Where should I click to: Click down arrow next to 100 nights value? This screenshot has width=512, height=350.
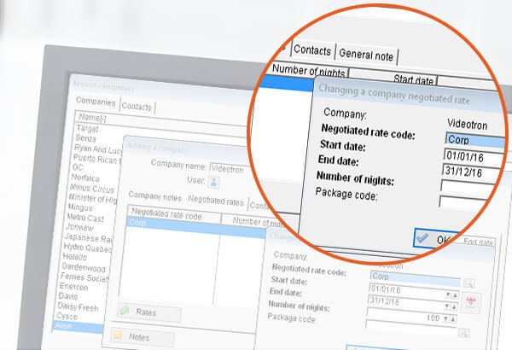click(446, 318)
